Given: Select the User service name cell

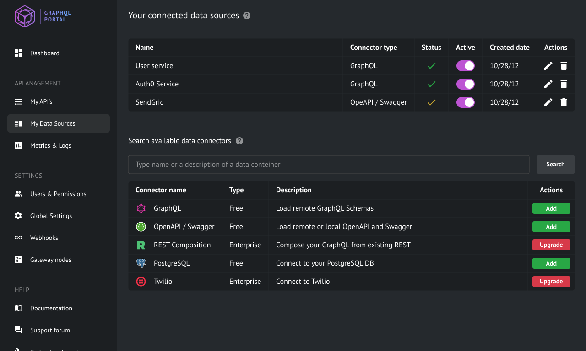Looking at the screenshot, I should [x=235, y=66].
